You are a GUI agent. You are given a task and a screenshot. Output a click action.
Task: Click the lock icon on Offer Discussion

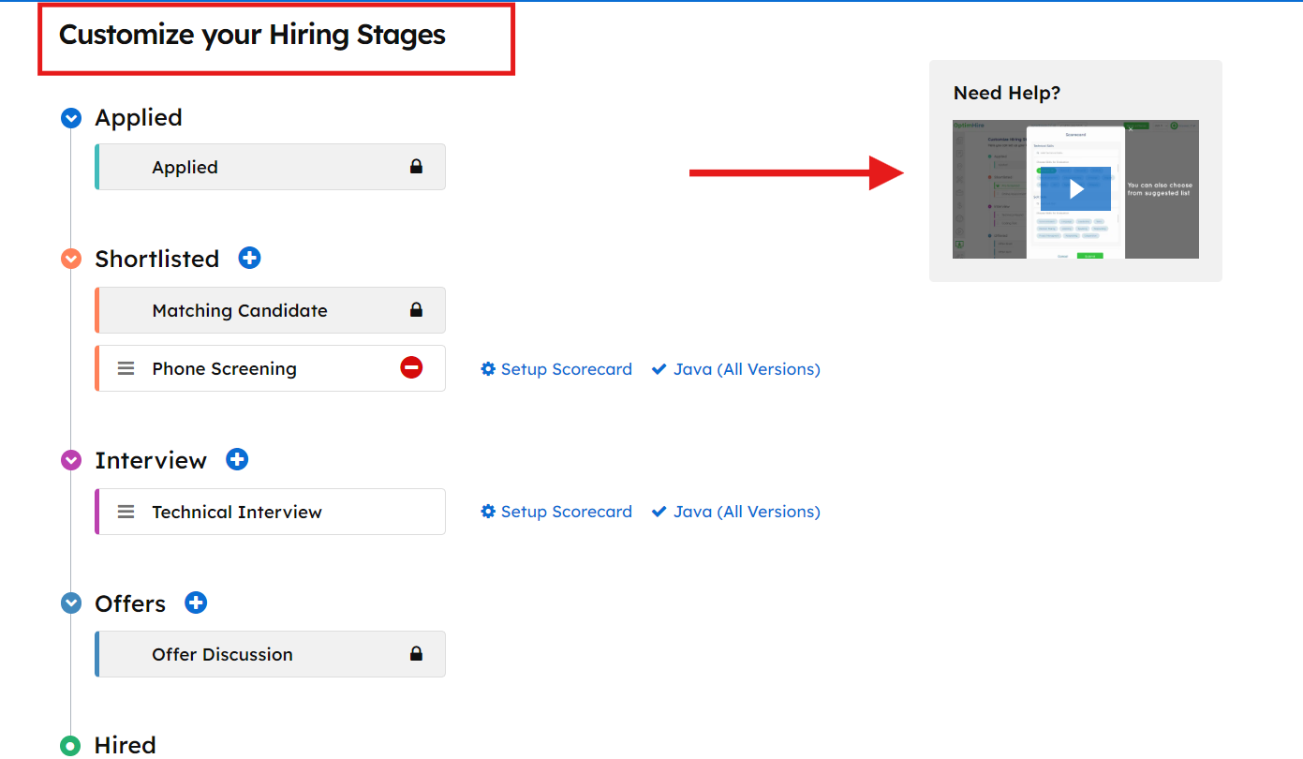click(x=416, y=654)
